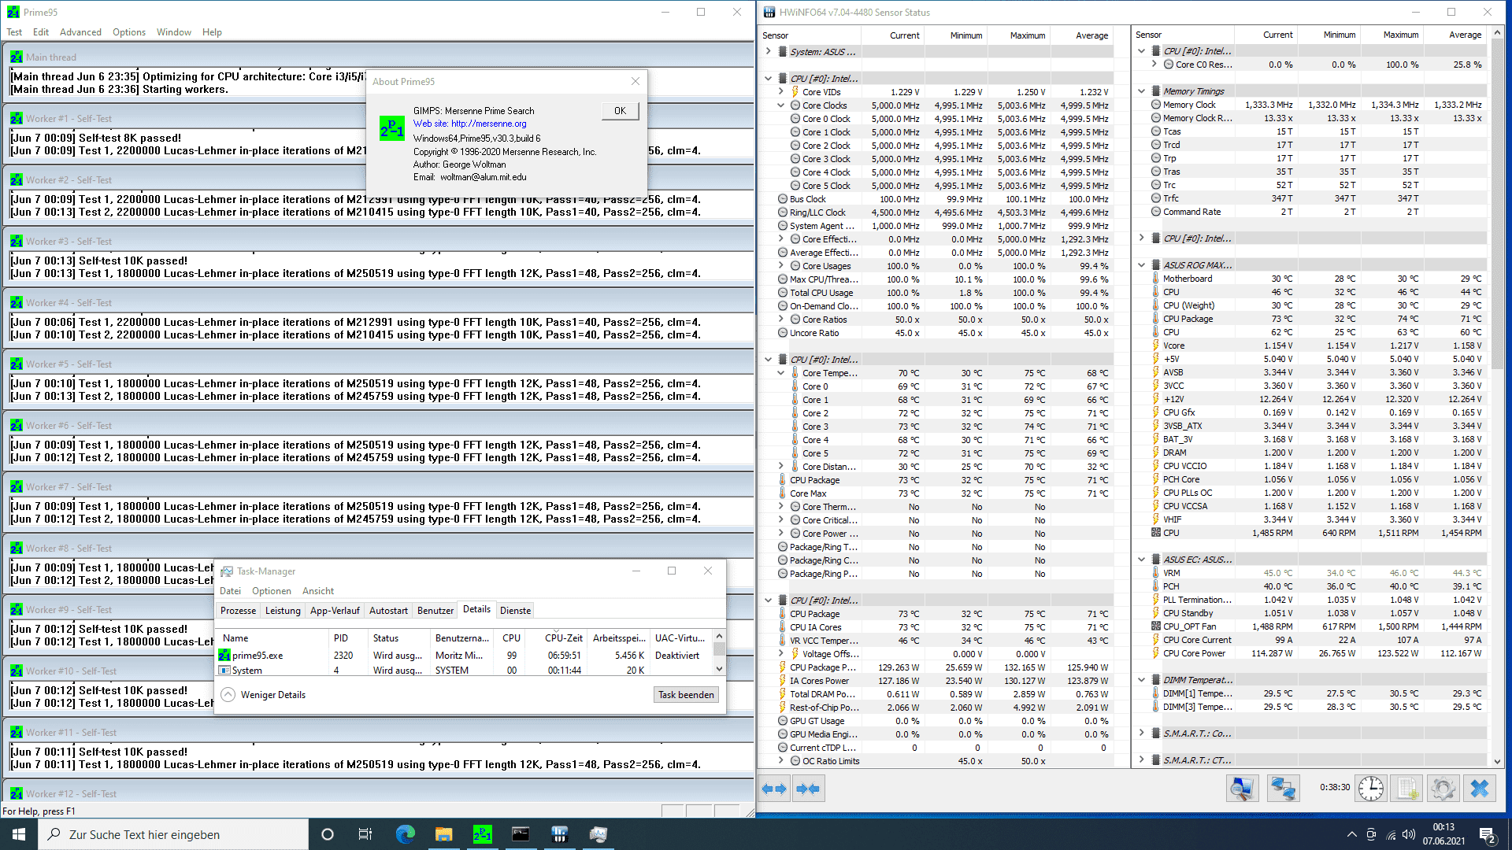Collapse the Core Clocks row

tap(781, 105)
